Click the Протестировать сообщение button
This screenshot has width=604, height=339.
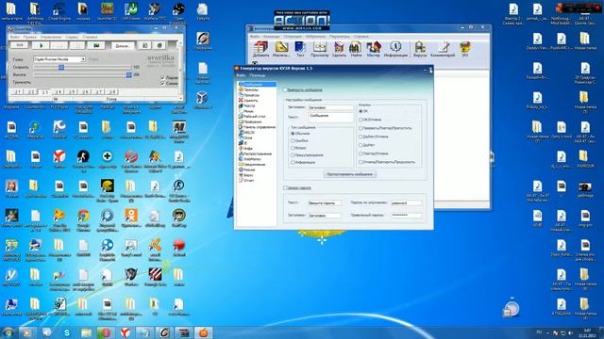tap(350, 174)
